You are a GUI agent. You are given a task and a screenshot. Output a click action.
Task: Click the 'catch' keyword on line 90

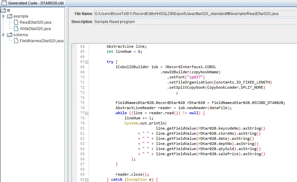[x=117, y=179]
